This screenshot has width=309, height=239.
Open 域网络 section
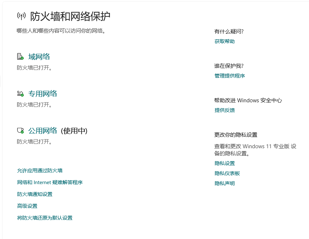[x=39, y=56]
